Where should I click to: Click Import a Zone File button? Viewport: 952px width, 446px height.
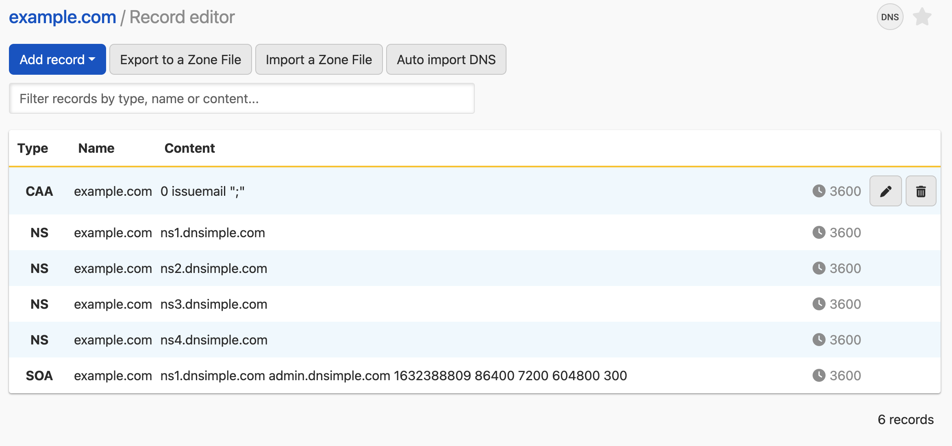coord(319,59)
